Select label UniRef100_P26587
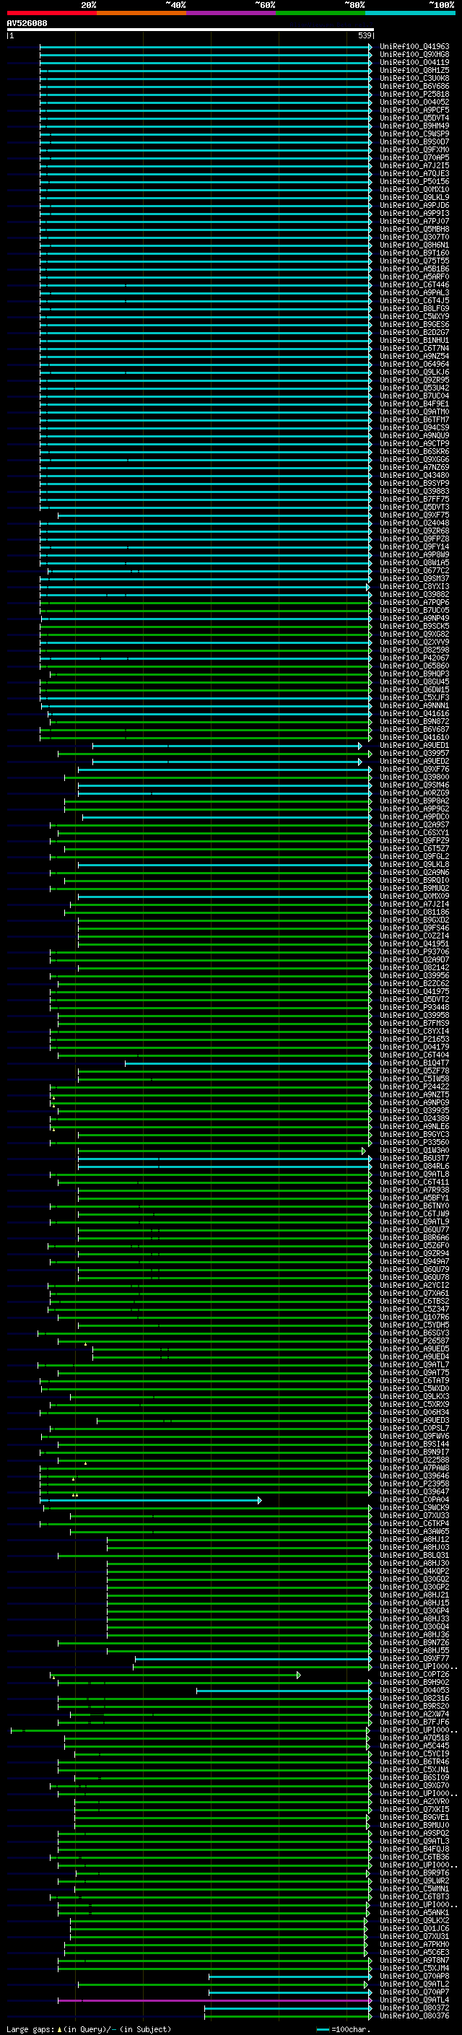The width and height of the screenshot is (462, 2035). pyautogui.click(x=414, y=1341)
